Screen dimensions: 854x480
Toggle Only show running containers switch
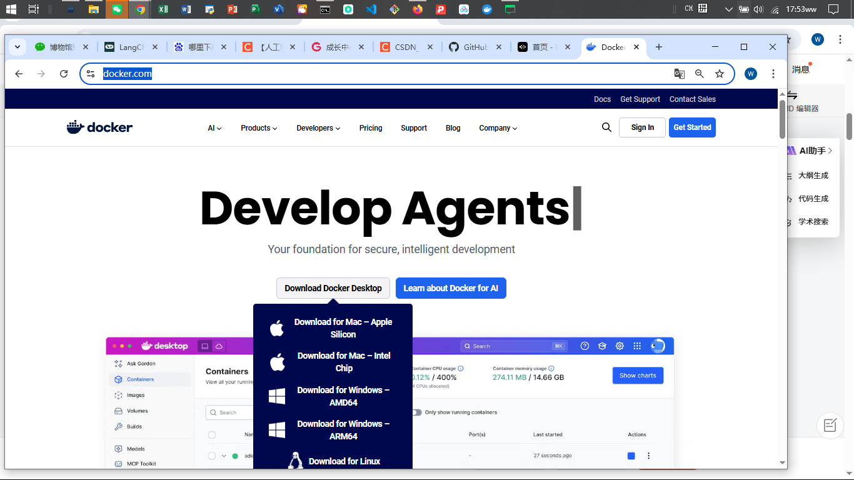coord(416,412)
